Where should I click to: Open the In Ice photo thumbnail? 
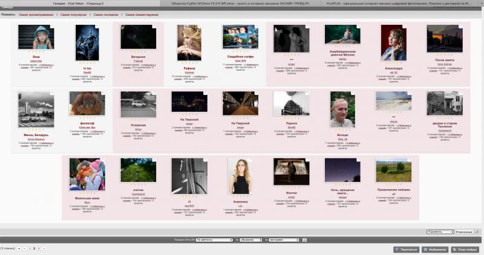tap(87, 42)
